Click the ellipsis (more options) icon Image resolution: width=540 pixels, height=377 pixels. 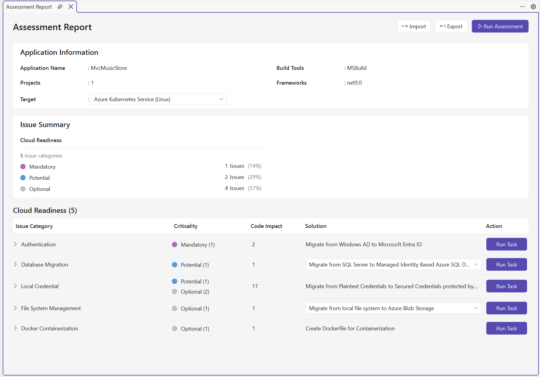[522, 6]
